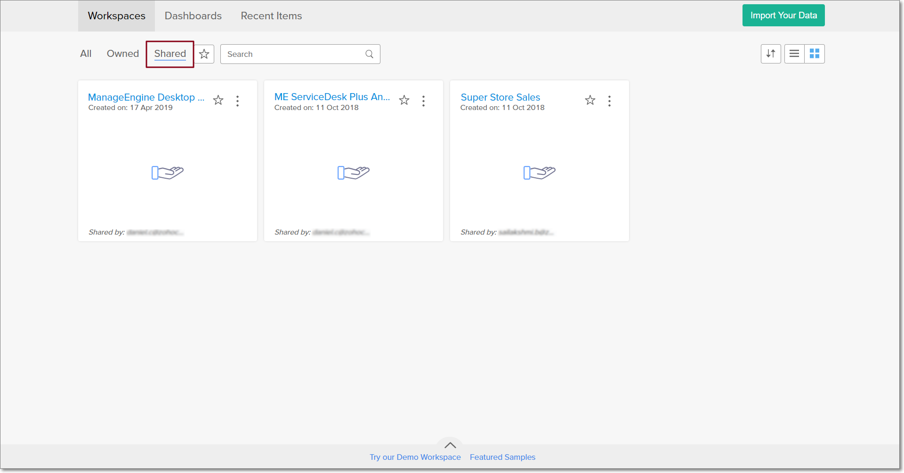Toggle the favorites star filter
The image size is (904, 473).
point(204,54)
